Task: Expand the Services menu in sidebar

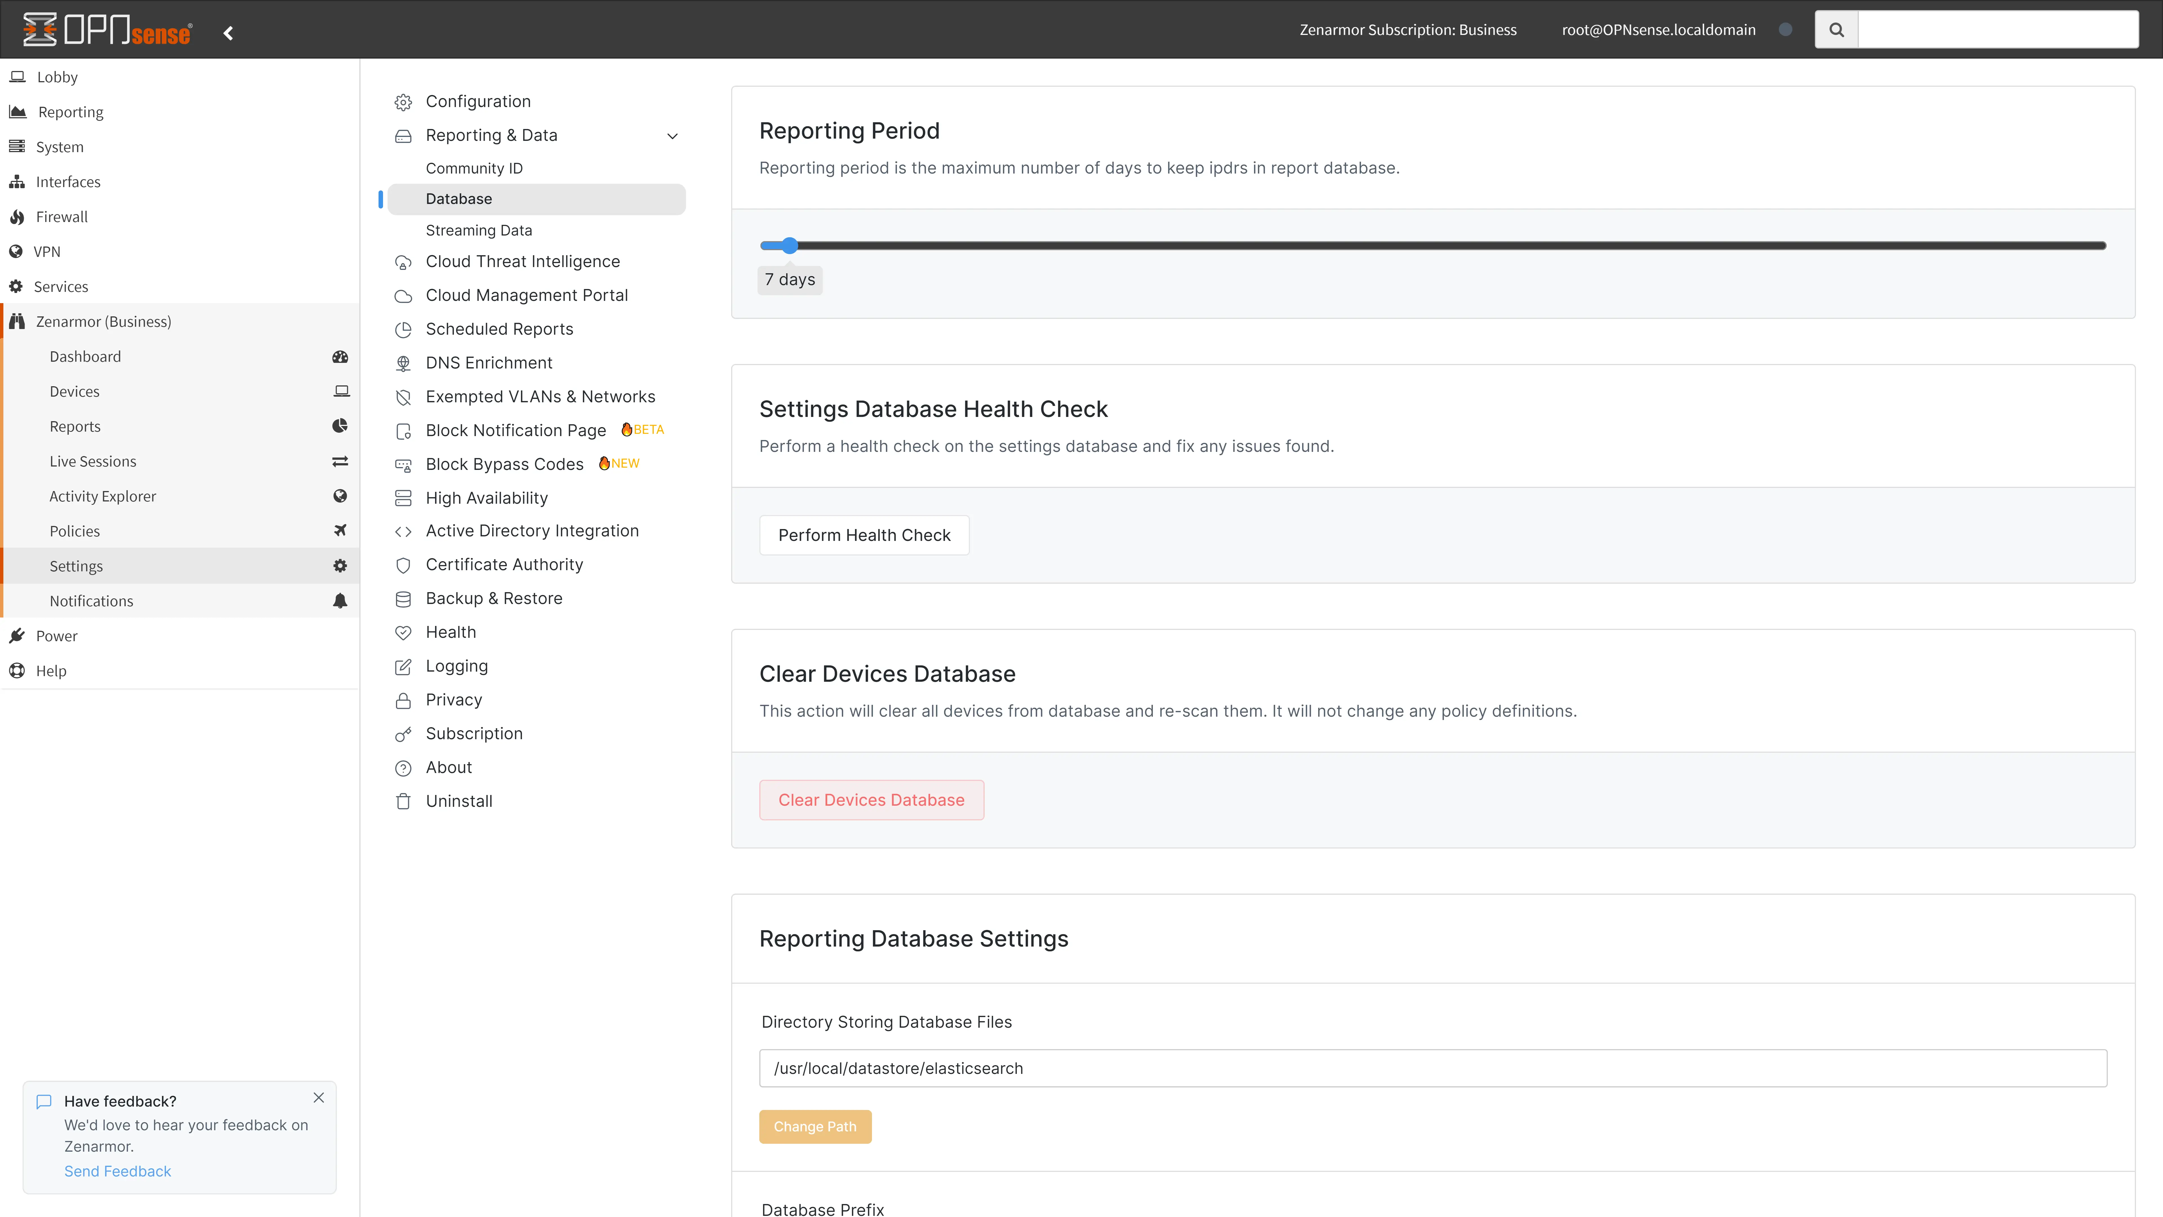Action: point(61,287)
